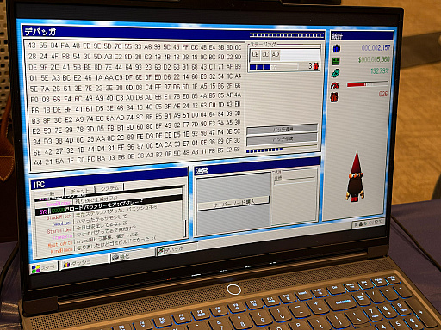
Task: Switch to the 一般 tab in IRC
Action: [x=49, y=193]
